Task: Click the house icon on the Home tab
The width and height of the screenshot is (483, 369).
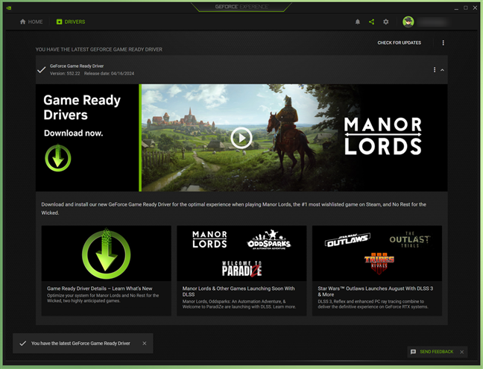Action: (x=22, y=22)
